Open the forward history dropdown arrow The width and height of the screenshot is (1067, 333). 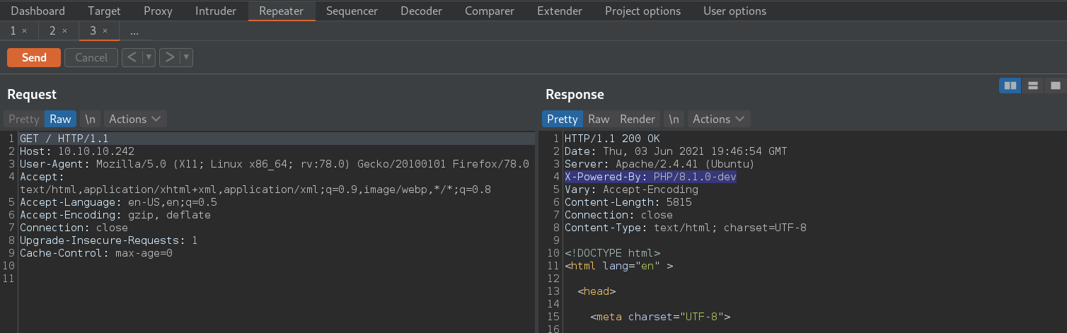[x=187, y=57]
